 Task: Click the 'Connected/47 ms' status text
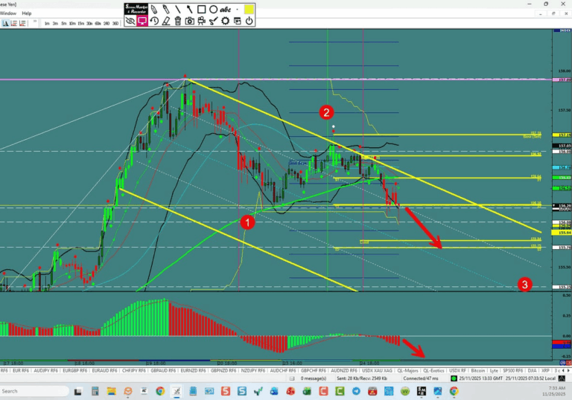click(422, 378)
